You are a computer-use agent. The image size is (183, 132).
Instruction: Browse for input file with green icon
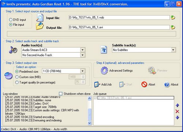[173, 18]
